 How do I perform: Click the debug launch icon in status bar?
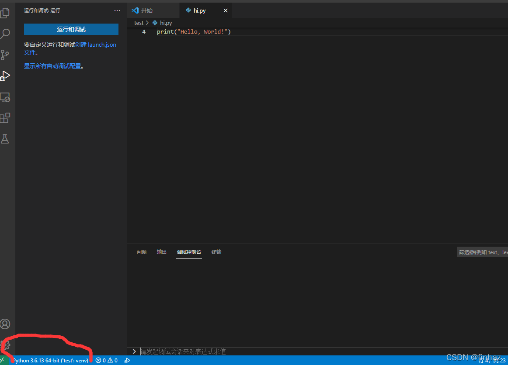pos(127,361)
